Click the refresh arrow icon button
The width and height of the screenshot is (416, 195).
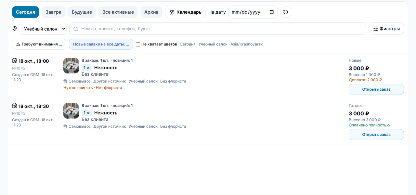click(x=286, y=12)
